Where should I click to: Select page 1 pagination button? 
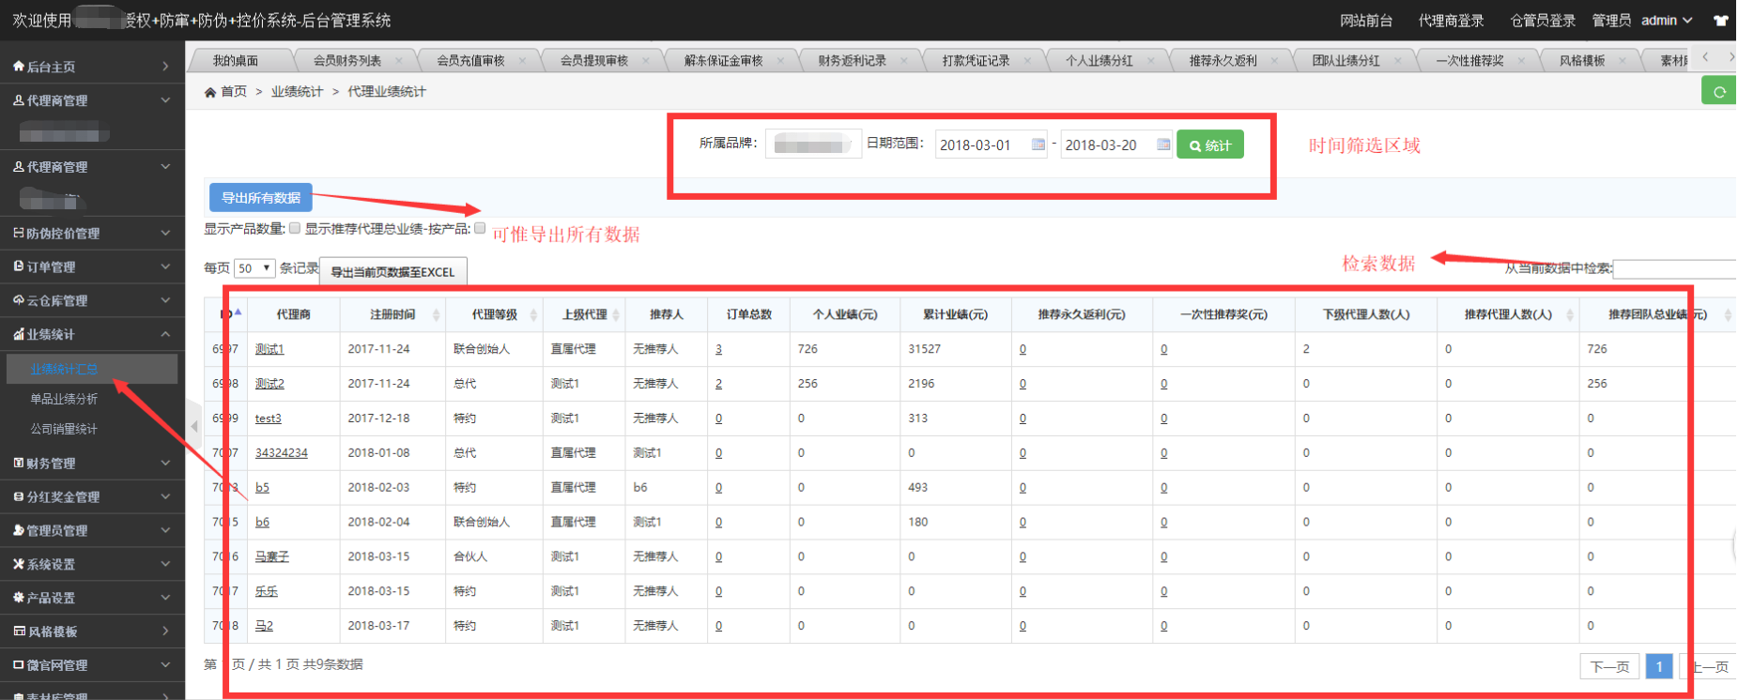coord(1659,667)
